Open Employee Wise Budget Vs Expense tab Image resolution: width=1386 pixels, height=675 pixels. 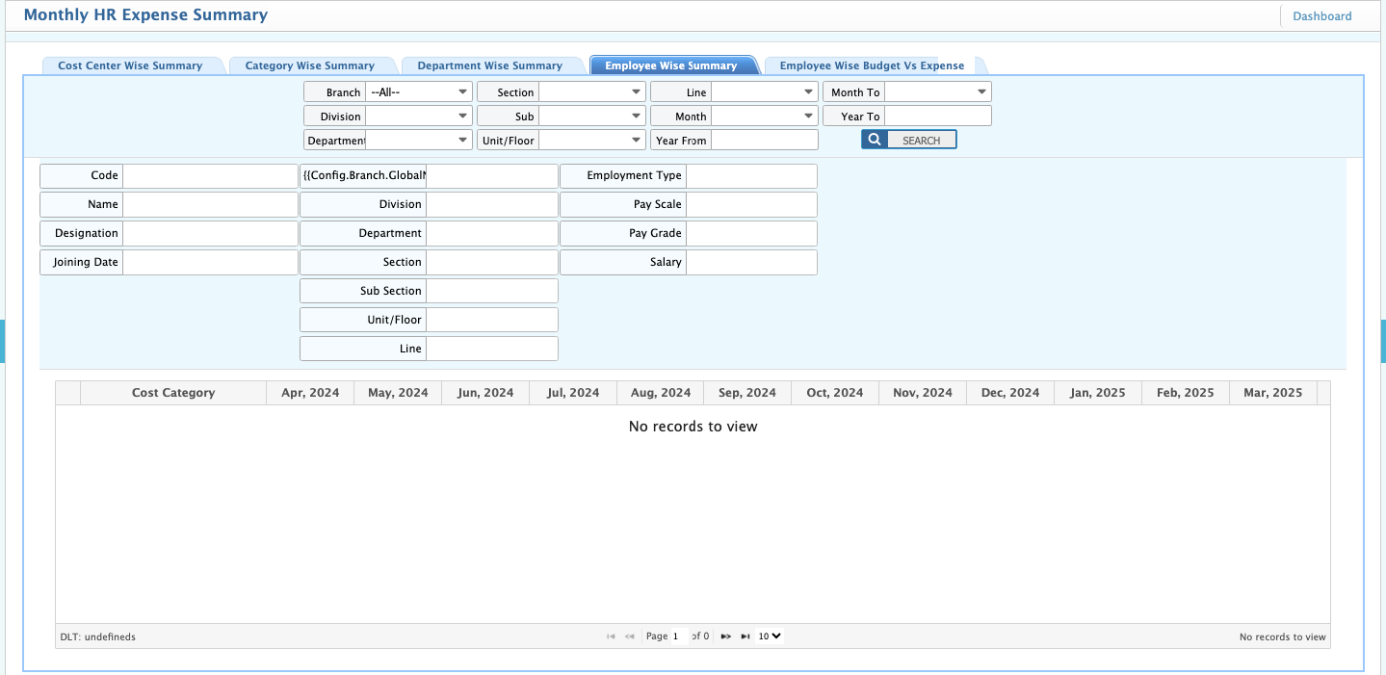tap(871, 65)
